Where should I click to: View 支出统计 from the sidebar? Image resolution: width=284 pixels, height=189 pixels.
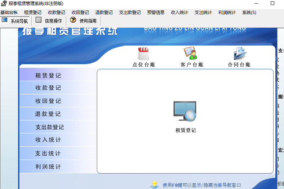(x=48, y=153)
